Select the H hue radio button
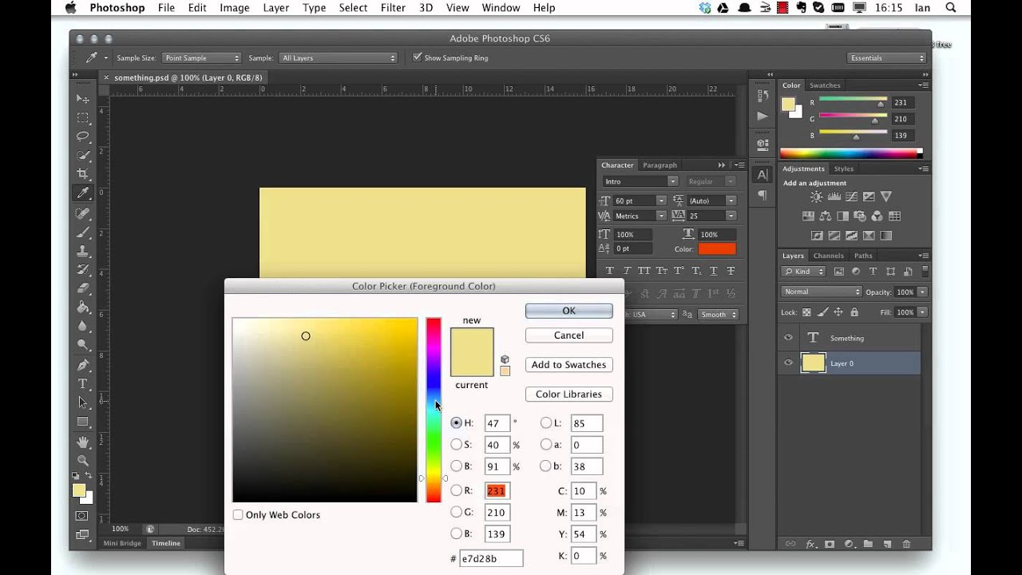This screenshot has height=575, width=1022. [x=456, y=423]
